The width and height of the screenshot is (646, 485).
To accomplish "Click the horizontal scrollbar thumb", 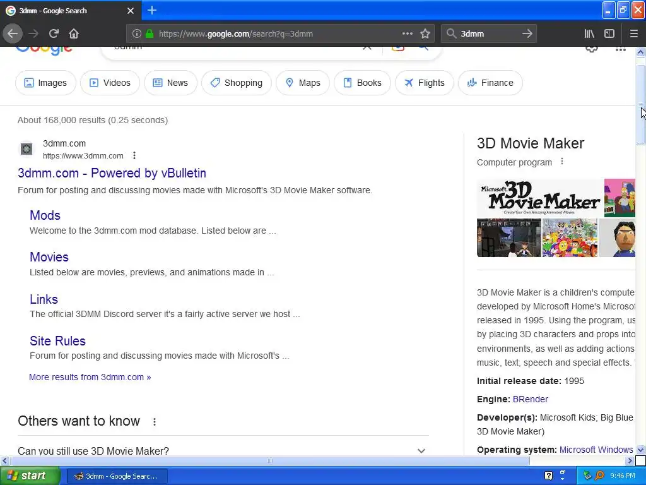I will (x=270, y=460).
